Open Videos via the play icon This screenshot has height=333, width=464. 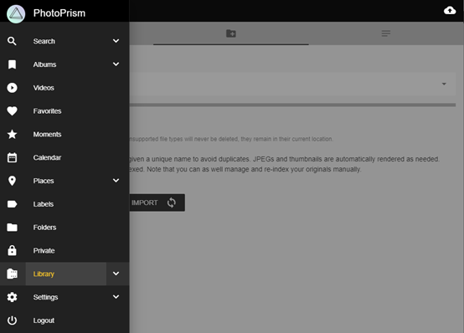12,88
